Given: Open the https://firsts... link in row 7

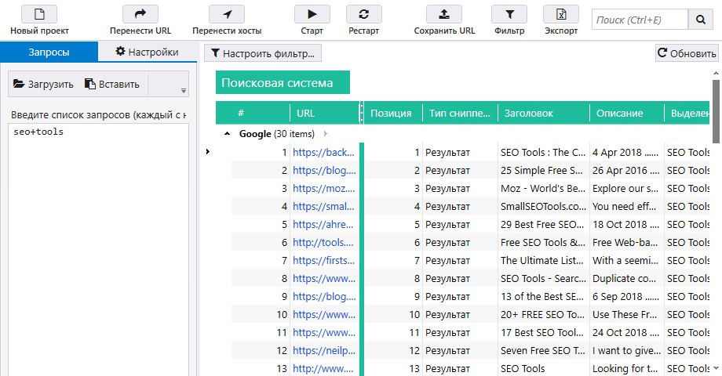Looking at the screenshot, I should tap(323, 260).
